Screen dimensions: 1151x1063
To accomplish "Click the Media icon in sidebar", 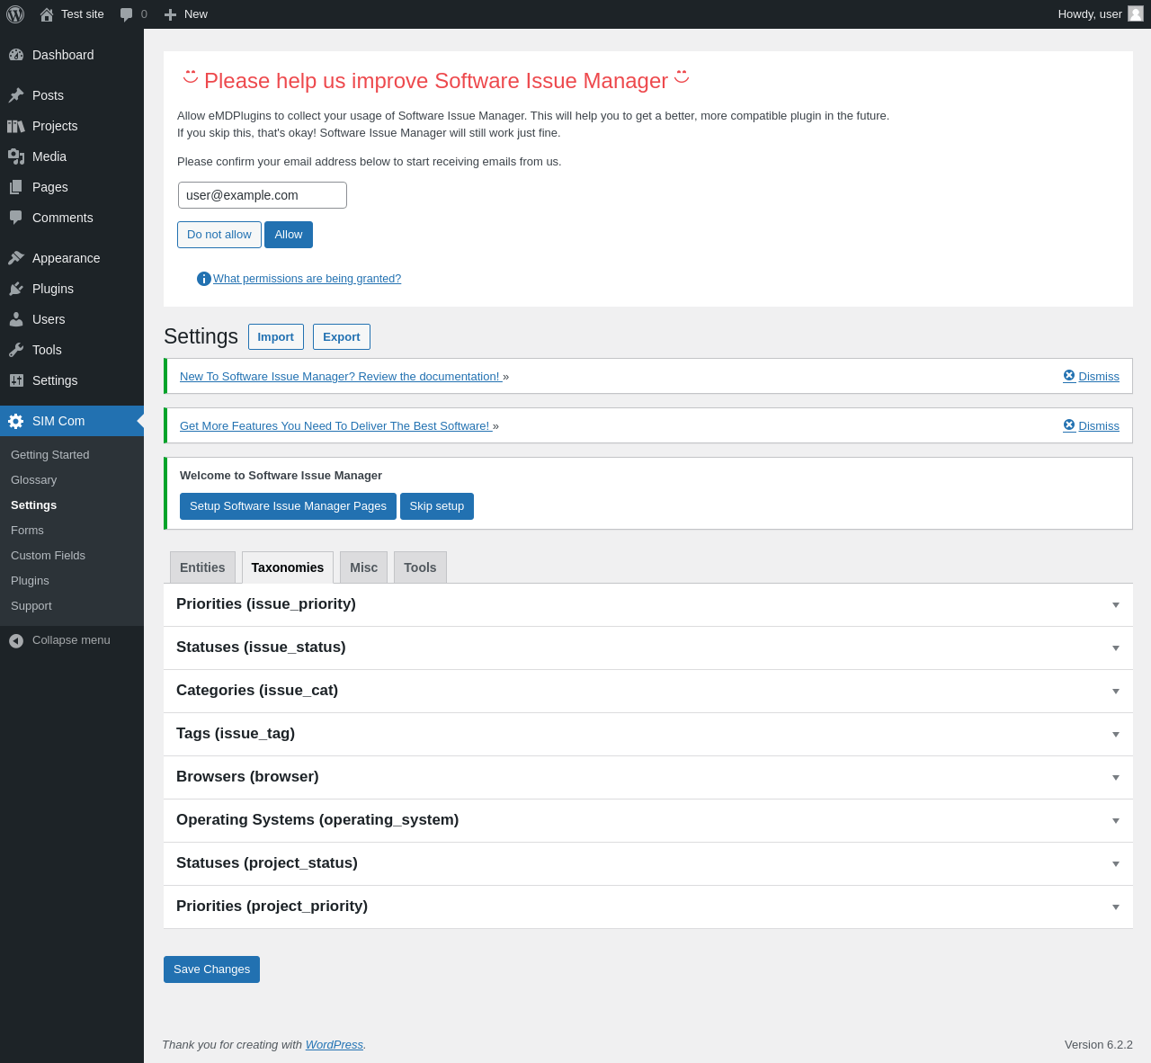I will [16, 156].
